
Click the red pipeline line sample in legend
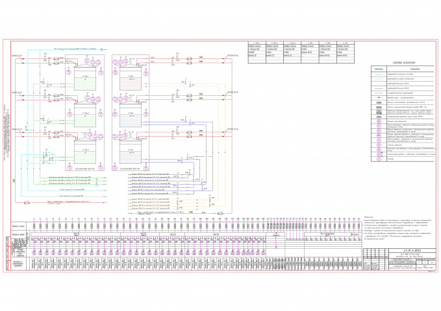click(x=379, y=93)
